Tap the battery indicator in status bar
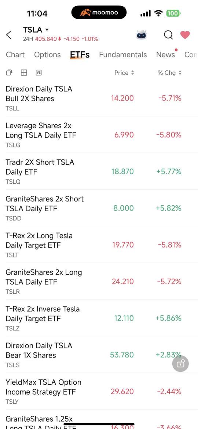This screenshot has height=429, width=198. click(173, 13)
